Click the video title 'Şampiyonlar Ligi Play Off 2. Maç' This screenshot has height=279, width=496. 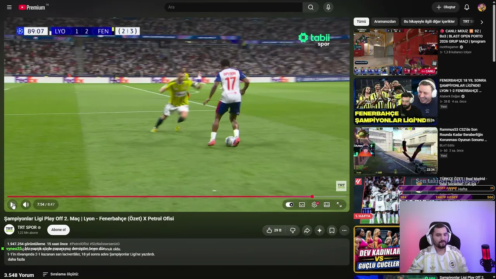pyautogui.click(x=89, y=219)
